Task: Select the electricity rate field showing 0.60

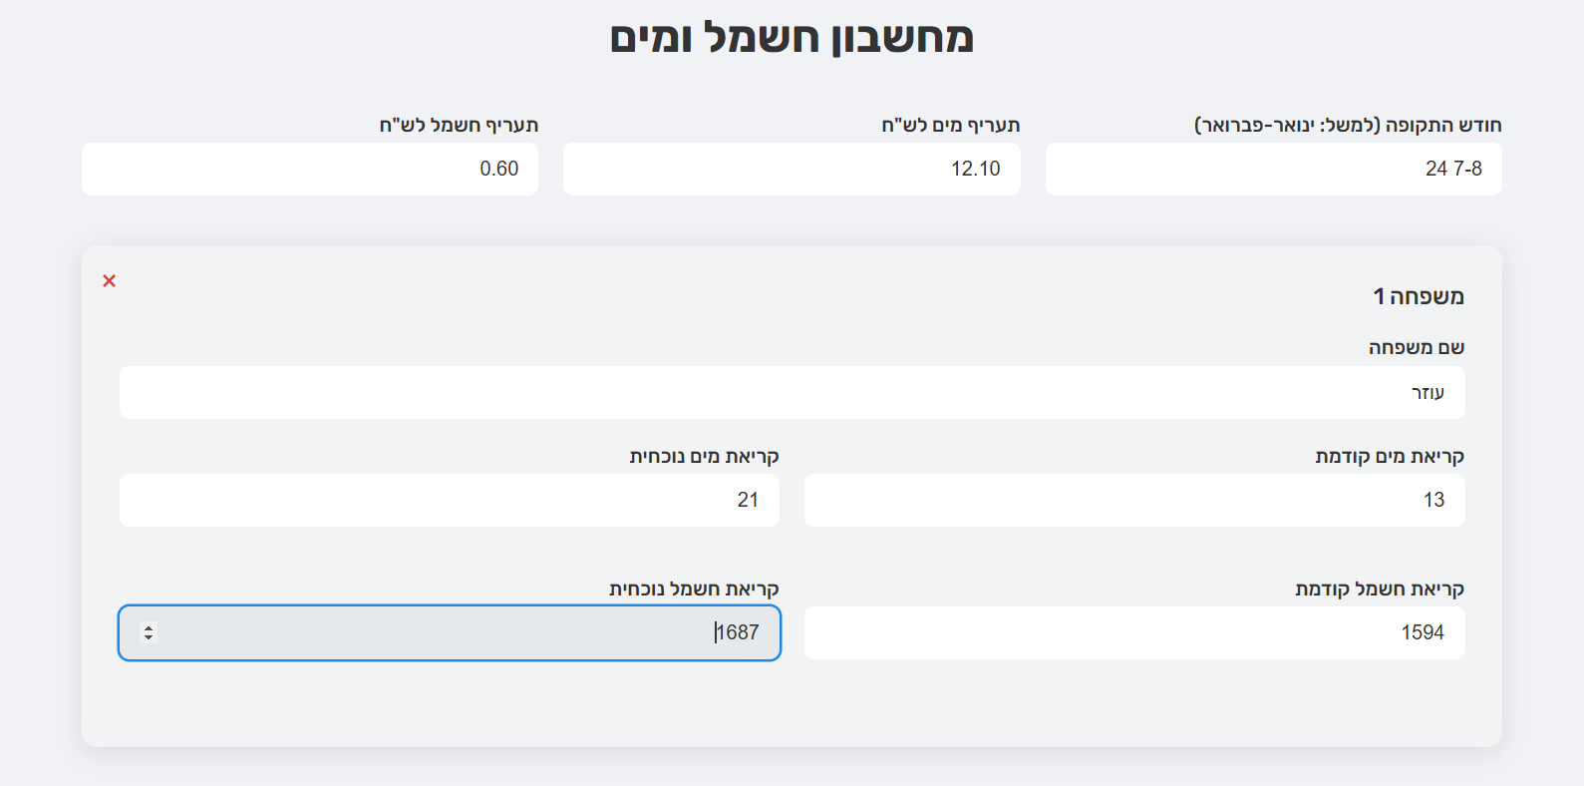Action: pos(310,169)
